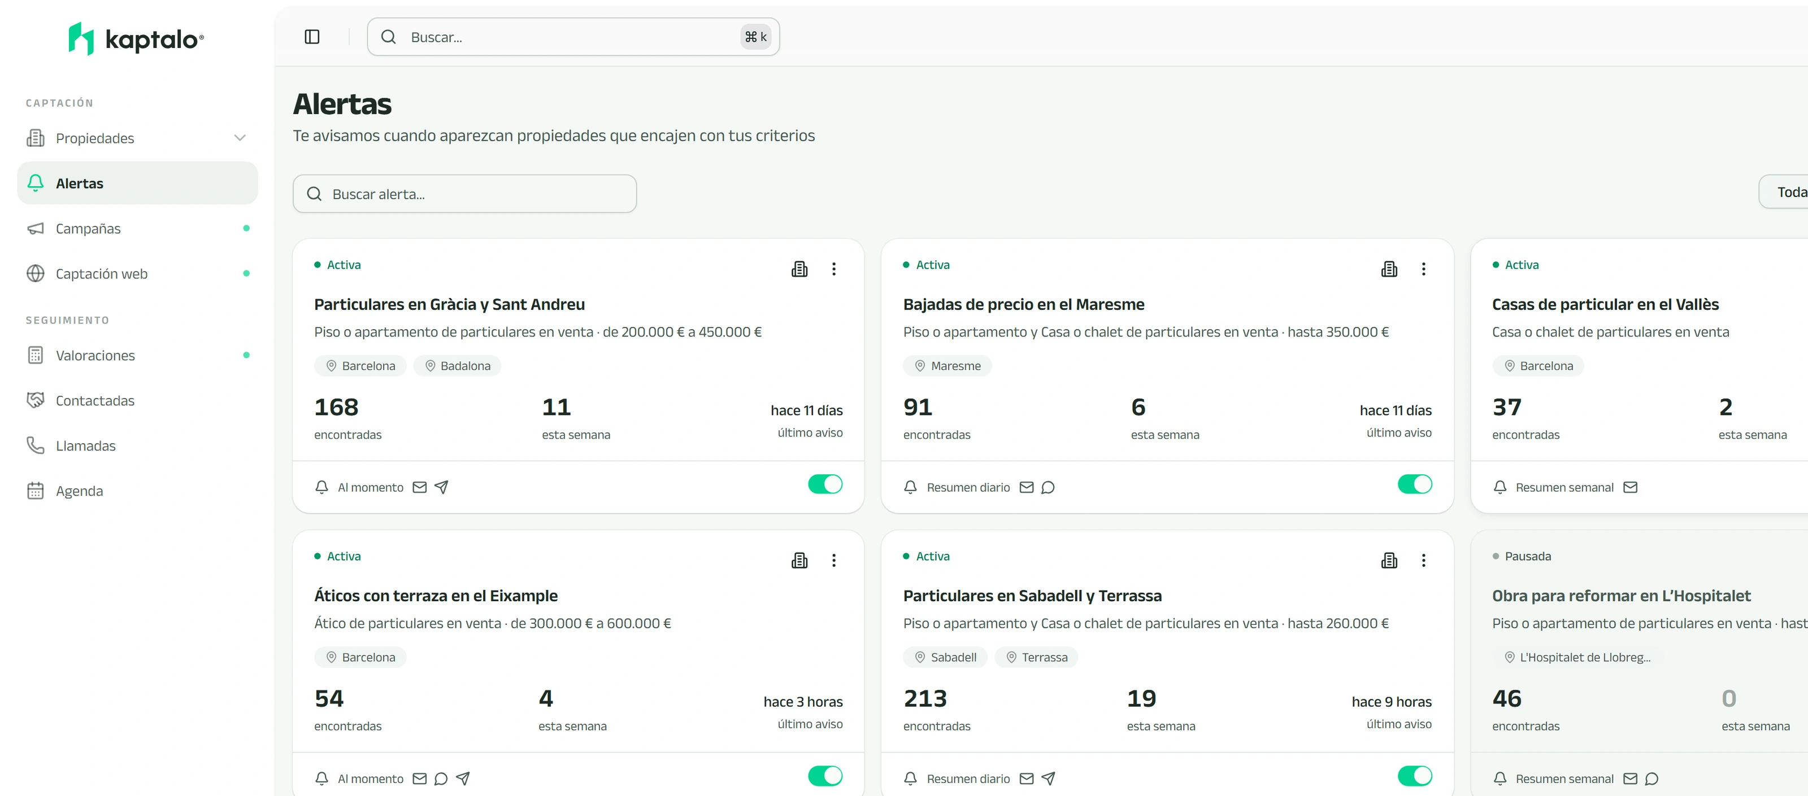Open Agenda in the sidebar
The image size is (1808, 796).
click(x=137, y=491)
